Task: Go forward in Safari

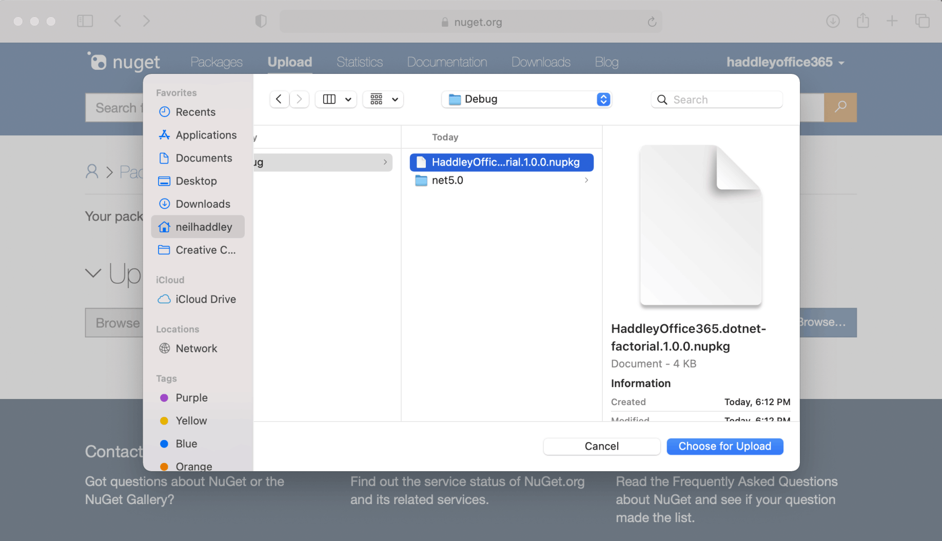Action: [x=146, y=21]
